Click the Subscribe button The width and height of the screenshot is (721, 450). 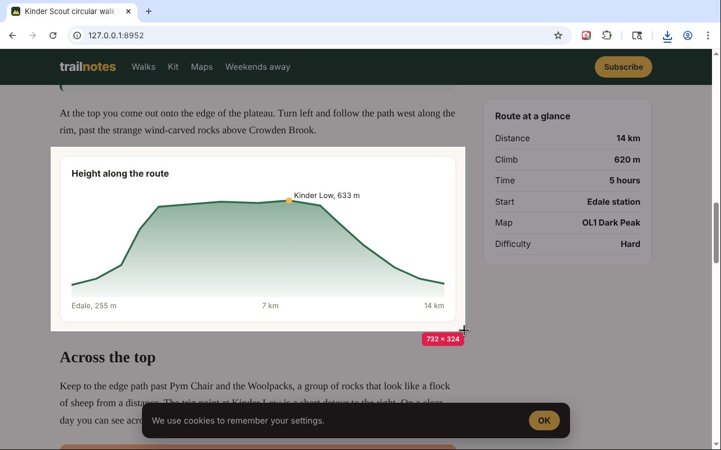coord(624,67)
